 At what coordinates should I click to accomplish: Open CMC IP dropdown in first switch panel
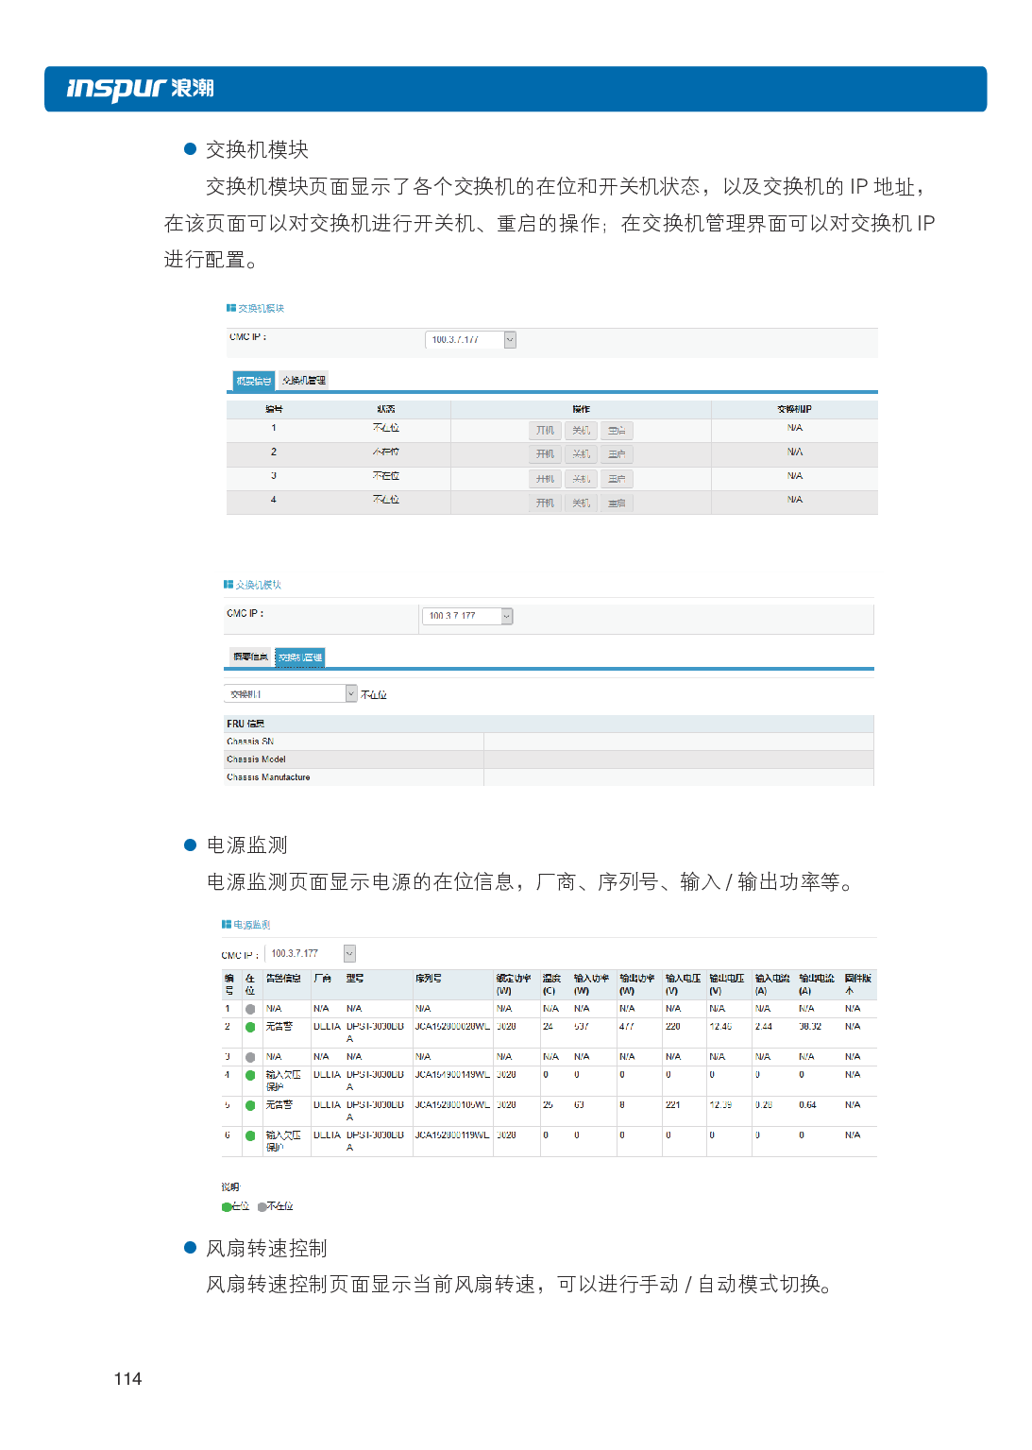(510, 340)
